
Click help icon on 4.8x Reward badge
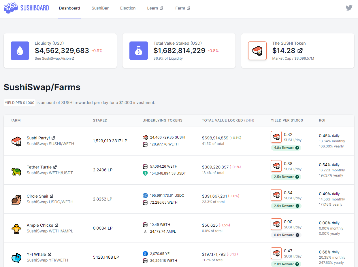[x=297, y=148]
